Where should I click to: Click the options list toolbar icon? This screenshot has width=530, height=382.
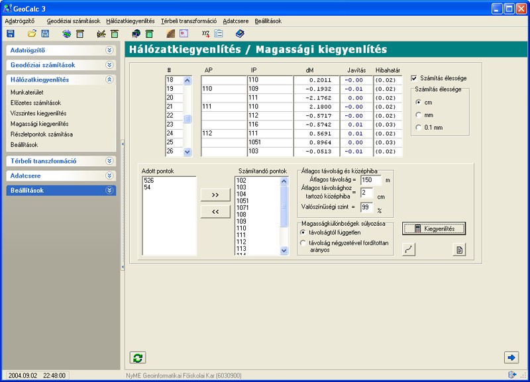point(219,34)
